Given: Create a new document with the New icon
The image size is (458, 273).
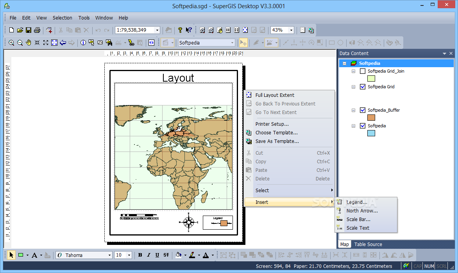Looking at the screenshot, I should click(x=11, y=30).
